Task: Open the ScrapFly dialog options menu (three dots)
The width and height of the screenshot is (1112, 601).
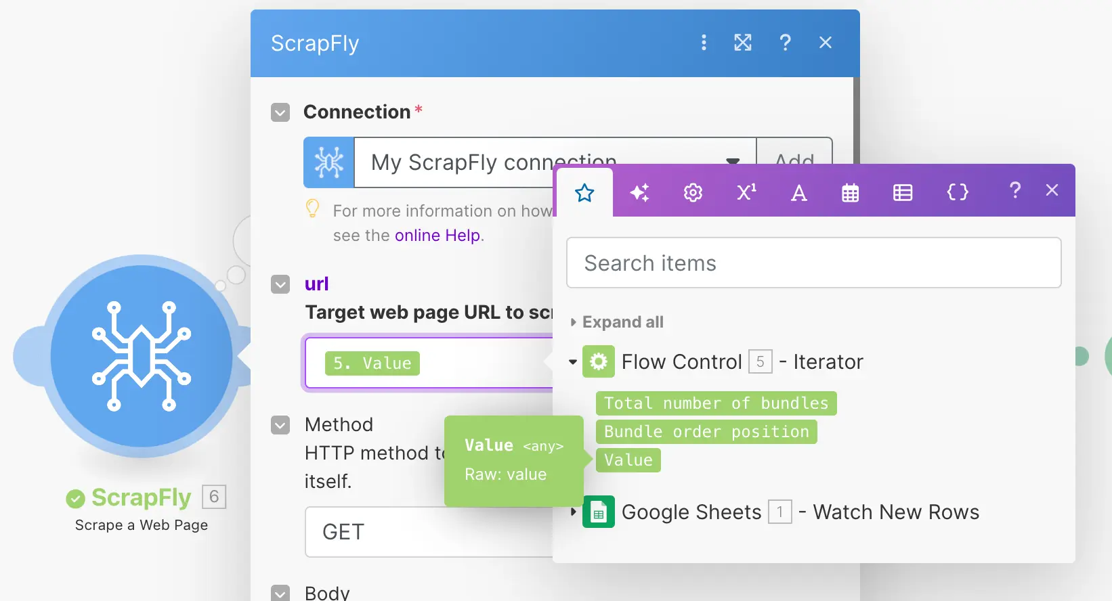Action: 704,43
